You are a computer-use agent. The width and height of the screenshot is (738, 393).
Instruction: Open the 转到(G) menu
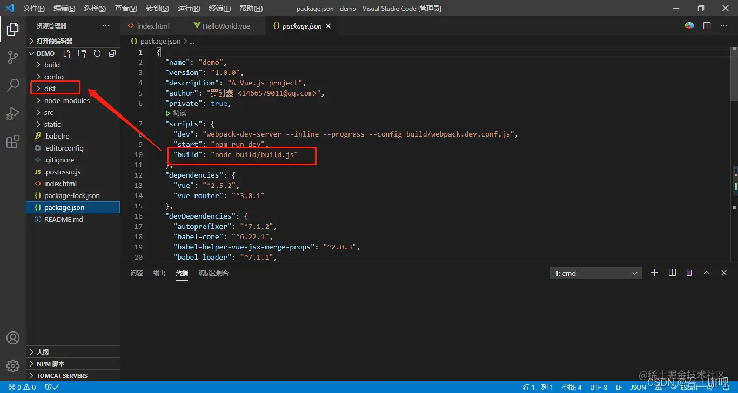pos(157,9)
